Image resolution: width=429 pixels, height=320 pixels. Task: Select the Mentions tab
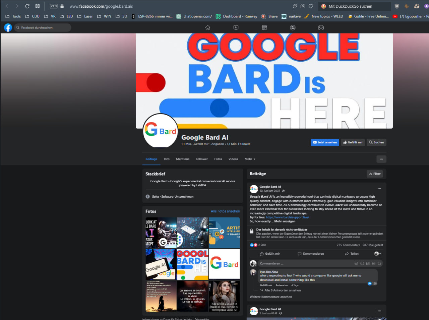183,159
